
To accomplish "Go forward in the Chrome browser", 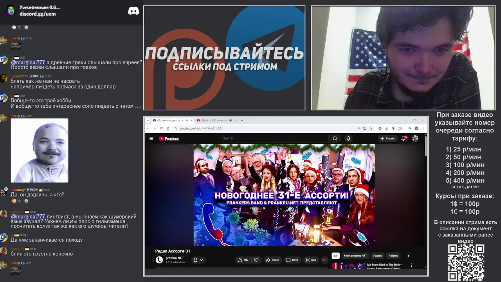I will [x=155, y=128].
